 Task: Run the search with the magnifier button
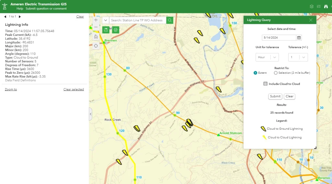click(170, 20)
